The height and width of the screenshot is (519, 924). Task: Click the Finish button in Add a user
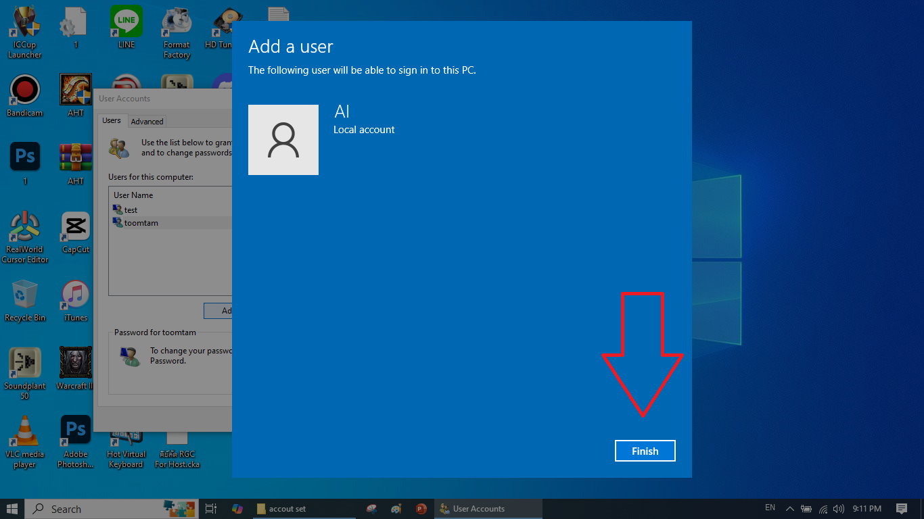tap(645, 451)
